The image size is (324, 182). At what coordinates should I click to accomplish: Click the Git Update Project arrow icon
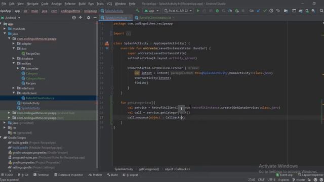click(258, 11)
